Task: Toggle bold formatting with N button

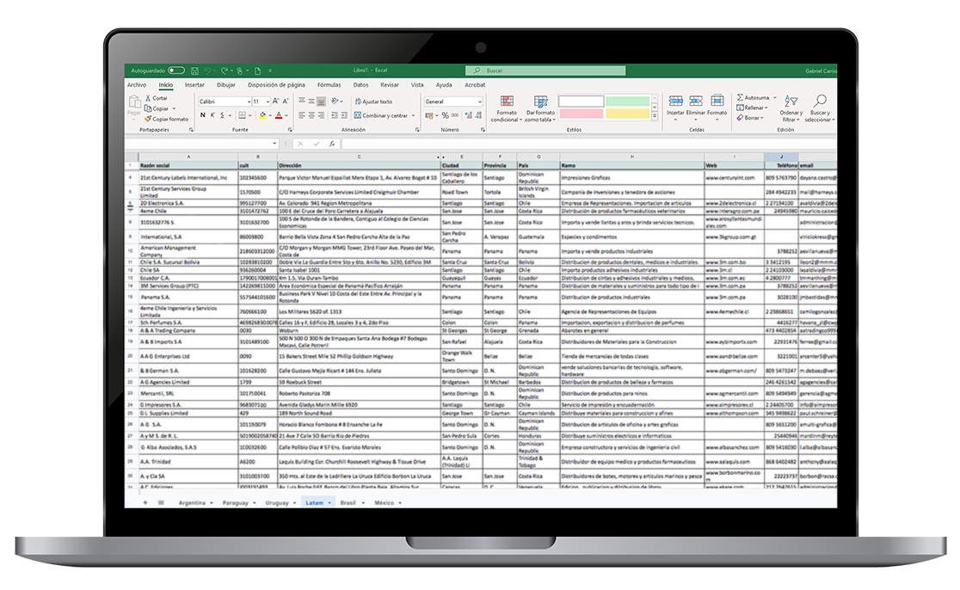Action: point(202,115)
